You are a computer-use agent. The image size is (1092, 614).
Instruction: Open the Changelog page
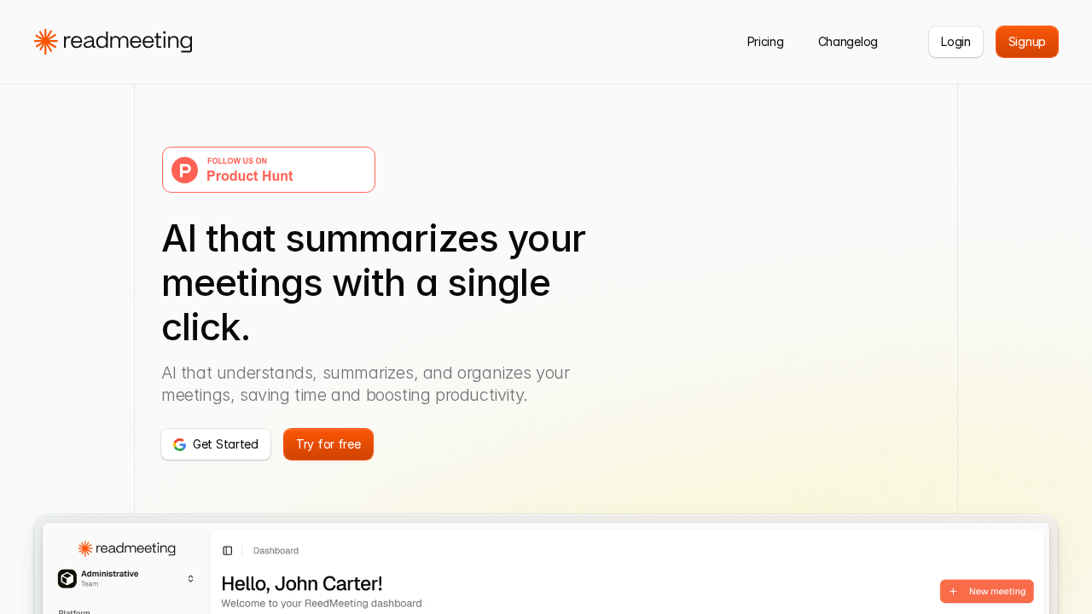click(x=847, y=42)
